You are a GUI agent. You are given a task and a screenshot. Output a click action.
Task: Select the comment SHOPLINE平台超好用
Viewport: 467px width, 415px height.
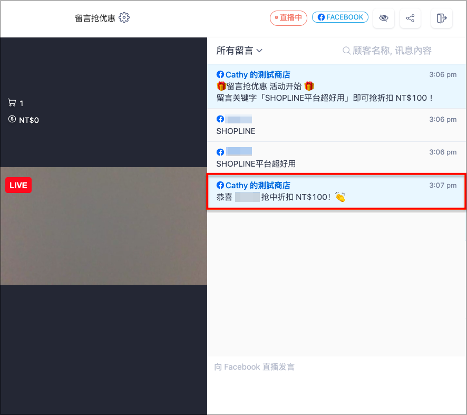pyautogui.click(x=337, y=158)
